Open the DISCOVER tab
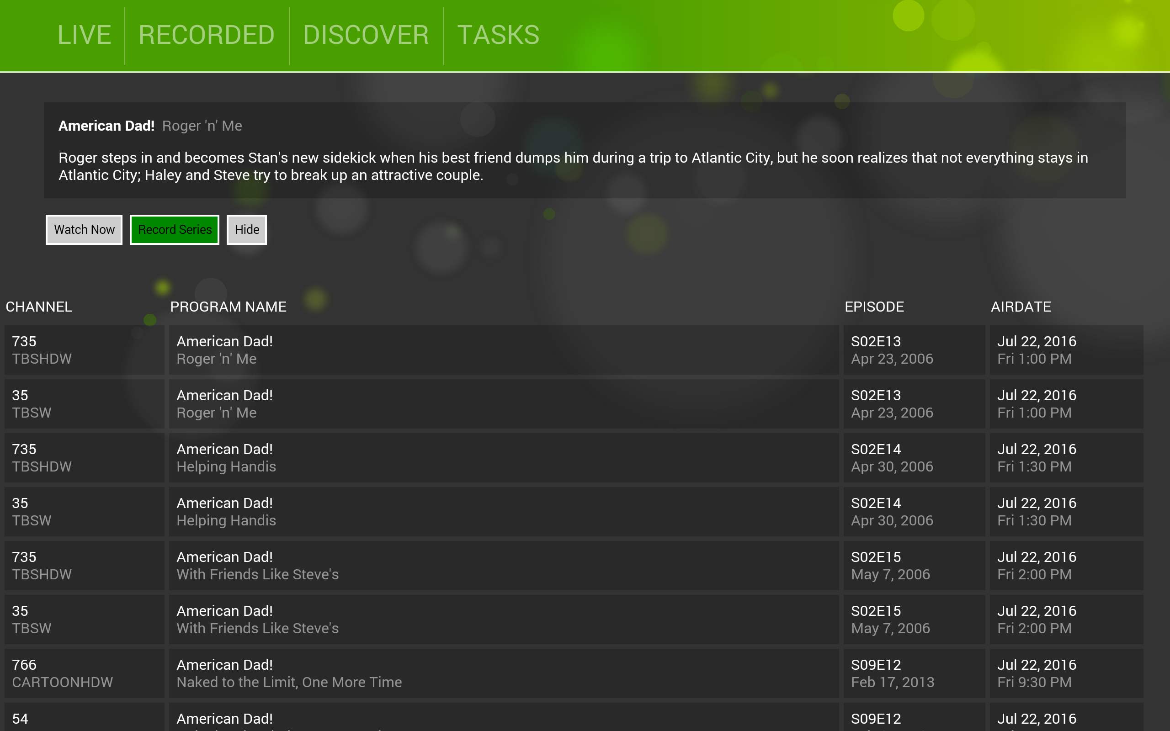 [366, 34]
